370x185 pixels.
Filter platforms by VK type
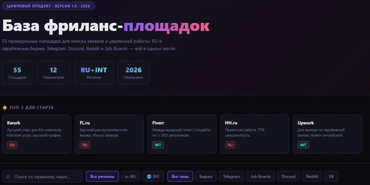click(x=331, y=177)
